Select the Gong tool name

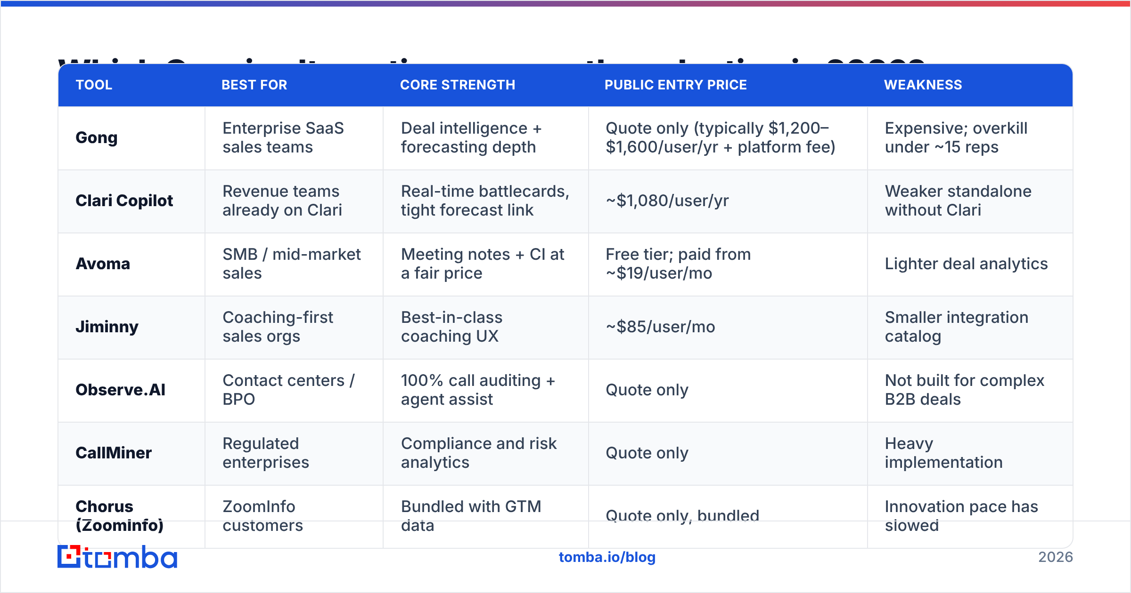coord(97,138)
